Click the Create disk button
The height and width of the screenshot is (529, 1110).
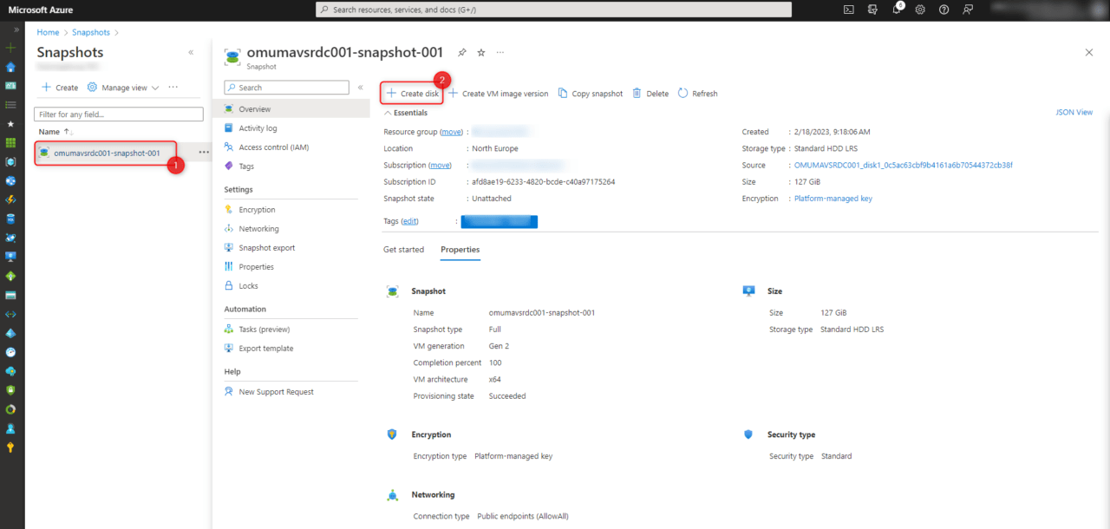[x=411, y=93]
